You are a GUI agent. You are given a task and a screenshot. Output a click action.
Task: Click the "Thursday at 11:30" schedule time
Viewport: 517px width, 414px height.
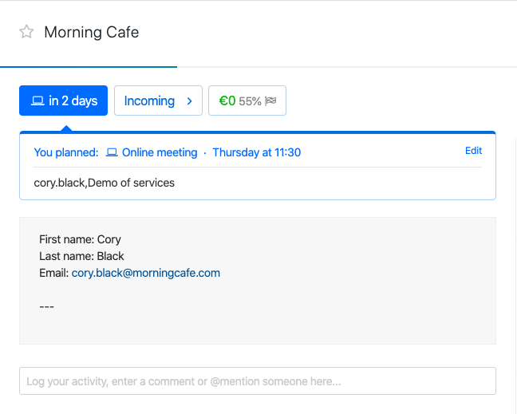pos(256,152)
